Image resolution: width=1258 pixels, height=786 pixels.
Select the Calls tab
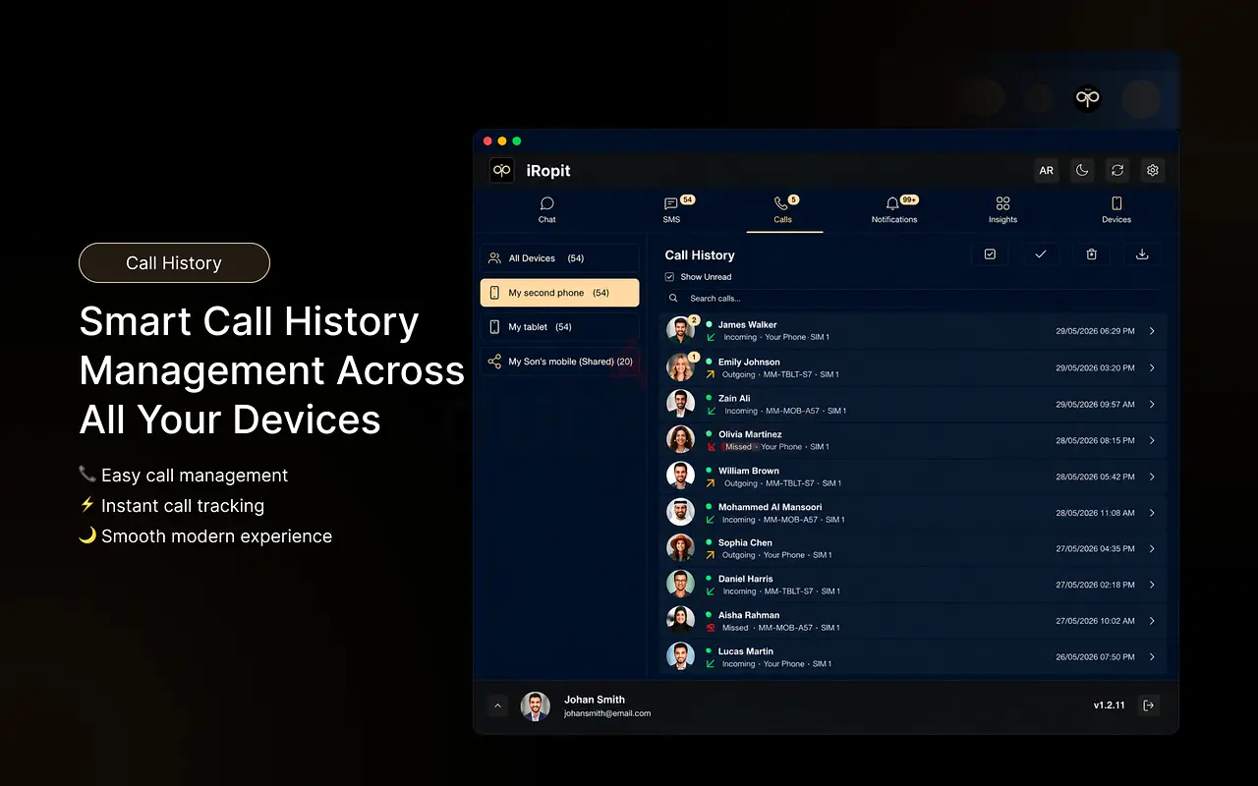tap(783, 210)
